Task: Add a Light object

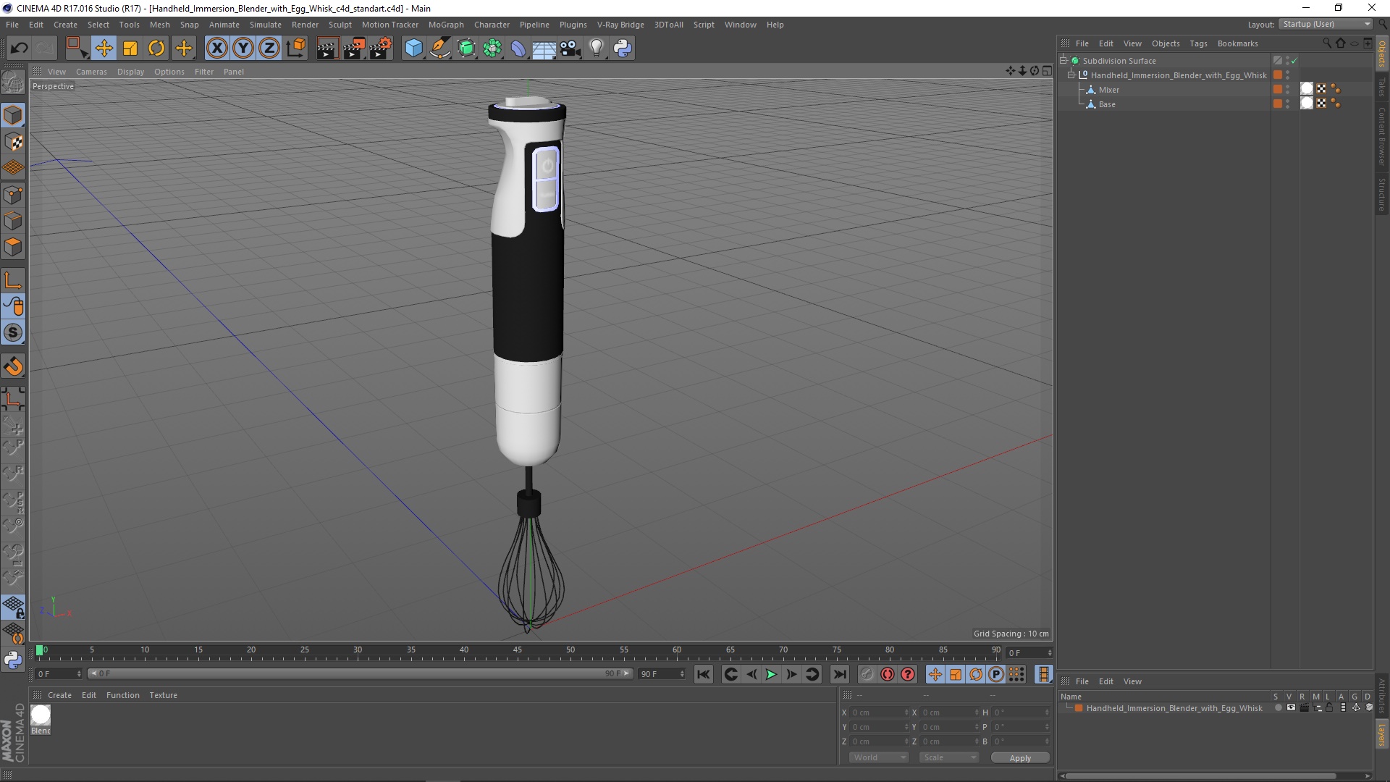Action: [597, 49]
